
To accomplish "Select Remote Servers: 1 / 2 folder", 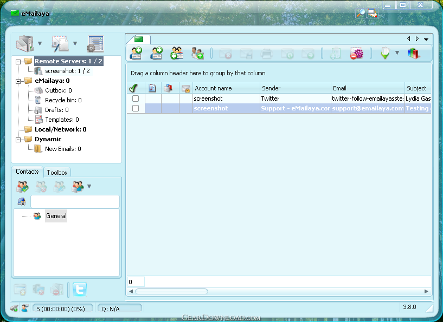I will (x=69, y=61).
